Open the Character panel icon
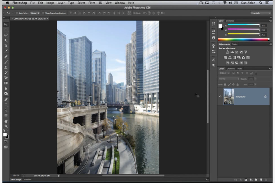Image resolution: width=275 pixels, height=183 pixels. tap(213, 60)
